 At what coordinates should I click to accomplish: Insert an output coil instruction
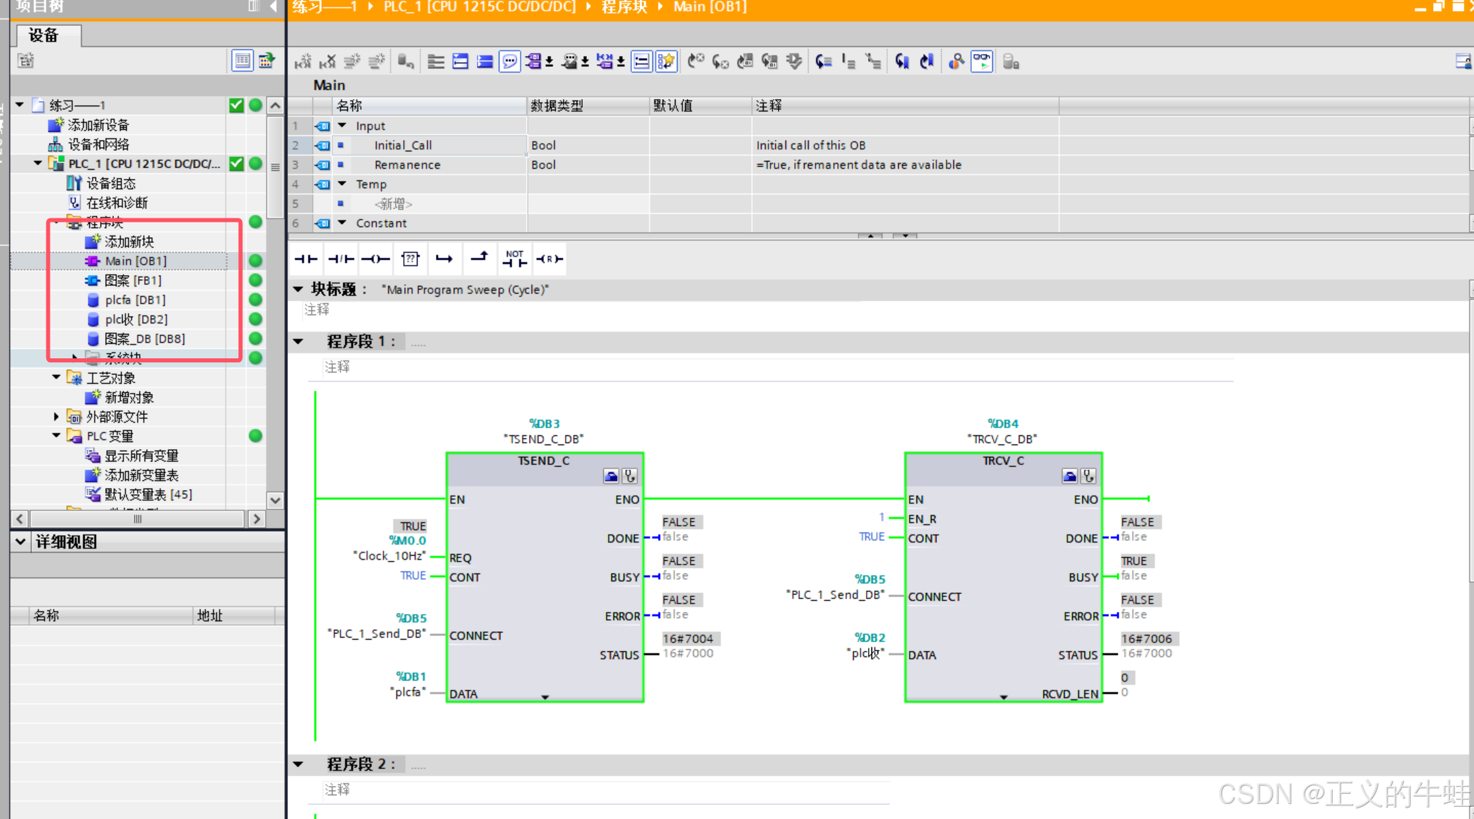tap(375, 259)
